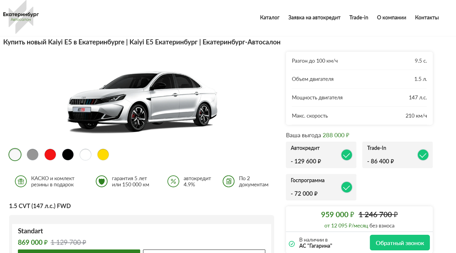Click Ваша выгода 288 000 ₽ text

(317, 135)
